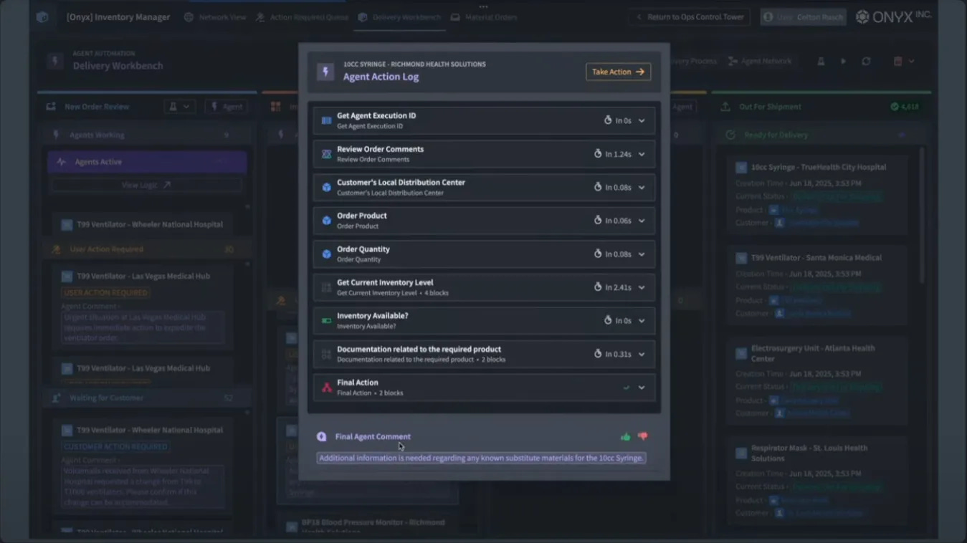Open 10cc Syringe - TrueHealth City Hospital card
The image size is (967, 543).
[818, 196]
